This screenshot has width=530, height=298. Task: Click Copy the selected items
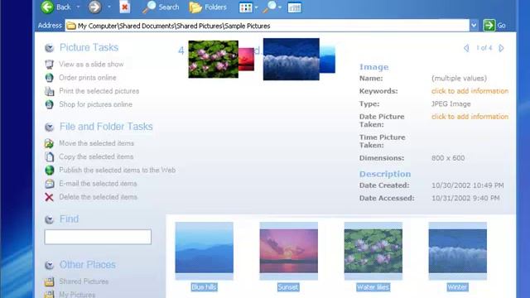(96, 156)
